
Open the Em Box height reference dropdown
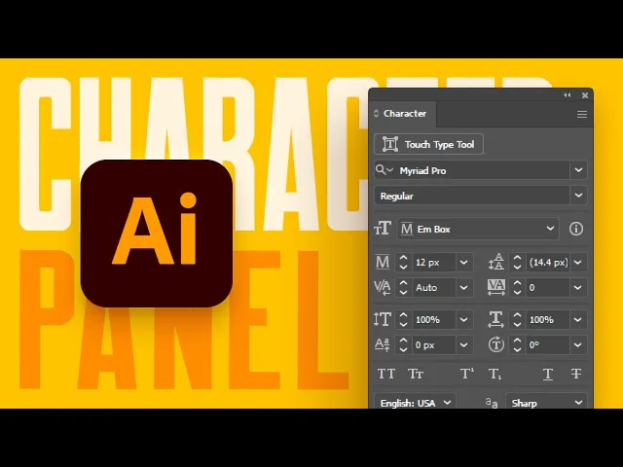point(478,229)
